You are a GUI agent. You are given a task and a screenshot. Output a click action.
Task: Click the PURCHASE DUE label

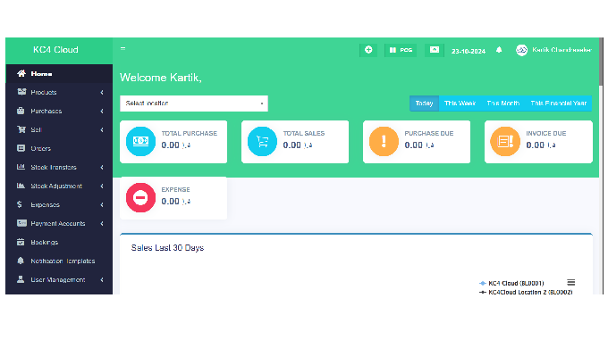(429, 133)
